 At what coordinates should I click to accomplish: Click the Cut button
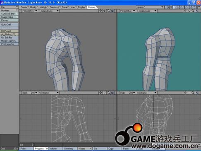click(x=100, y=149)
